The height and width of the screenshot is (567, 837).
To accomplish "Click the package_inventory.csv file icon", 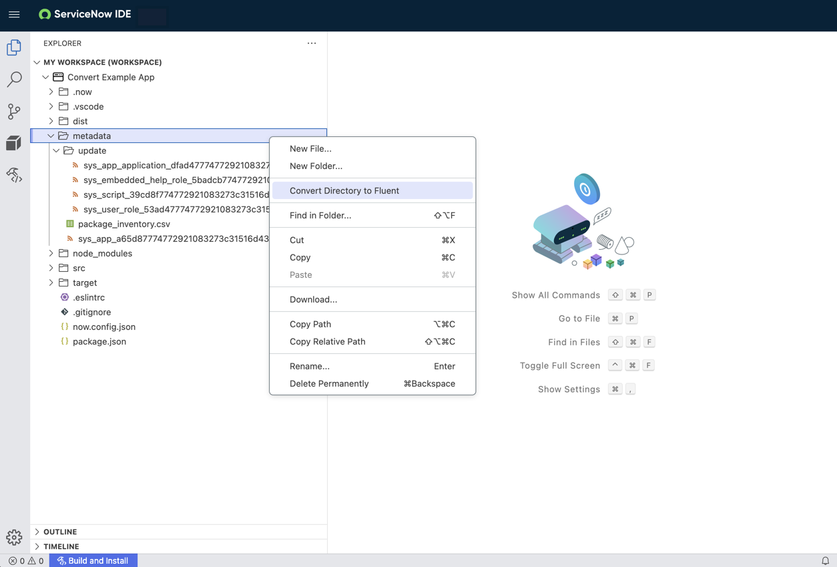I will [x=70, y=224].
